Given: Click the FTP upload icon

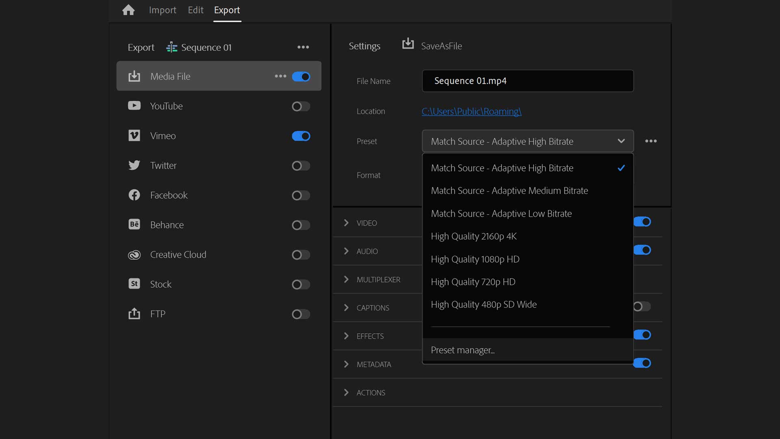Looking at the screenshot, I should 134,313.
